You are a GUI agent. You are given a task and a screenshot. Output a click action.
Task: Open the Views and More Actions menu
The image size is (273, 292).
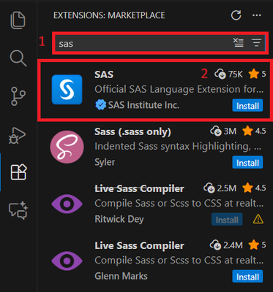click(257, 15)
